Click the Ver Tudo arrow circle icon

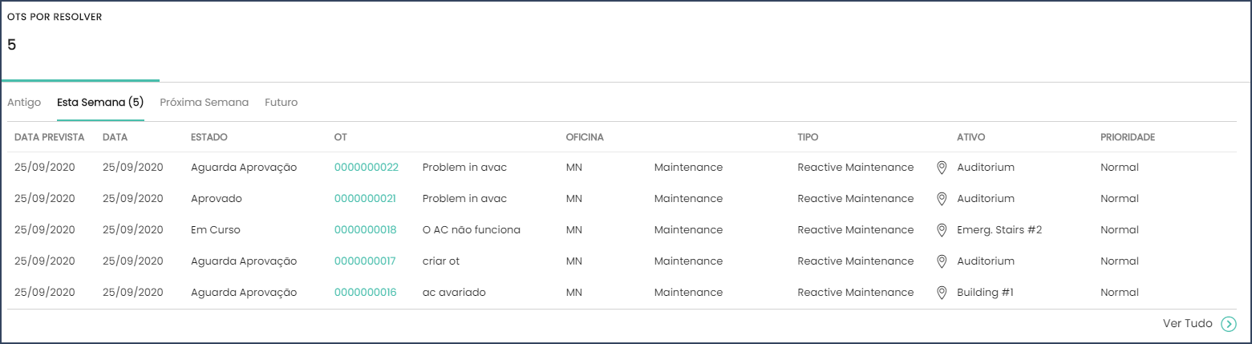(1228, 324)
